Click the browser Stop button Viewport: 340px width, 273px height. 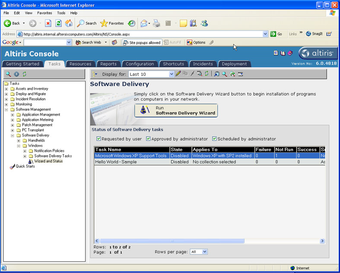point(48,23)
